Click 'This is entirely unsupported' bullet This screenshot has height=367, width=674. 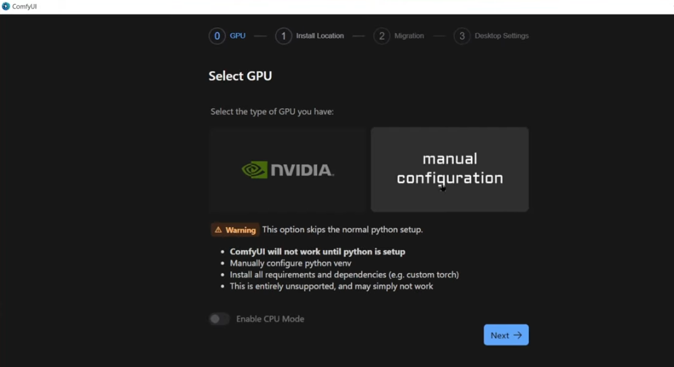331,286
